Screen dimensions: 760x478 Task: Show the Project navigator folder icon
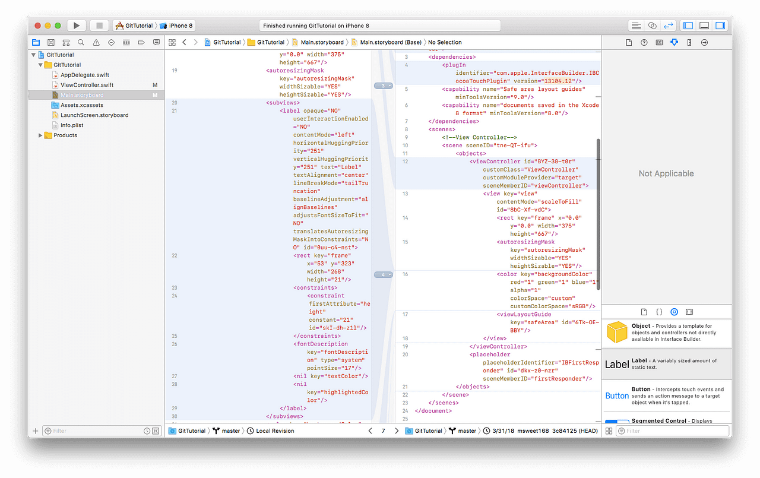36,42
